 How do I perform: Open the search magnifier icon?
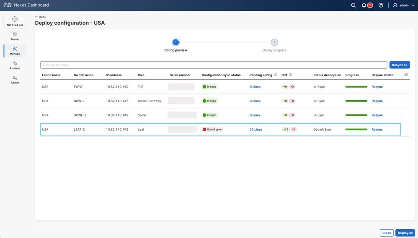tap(353, 5)
